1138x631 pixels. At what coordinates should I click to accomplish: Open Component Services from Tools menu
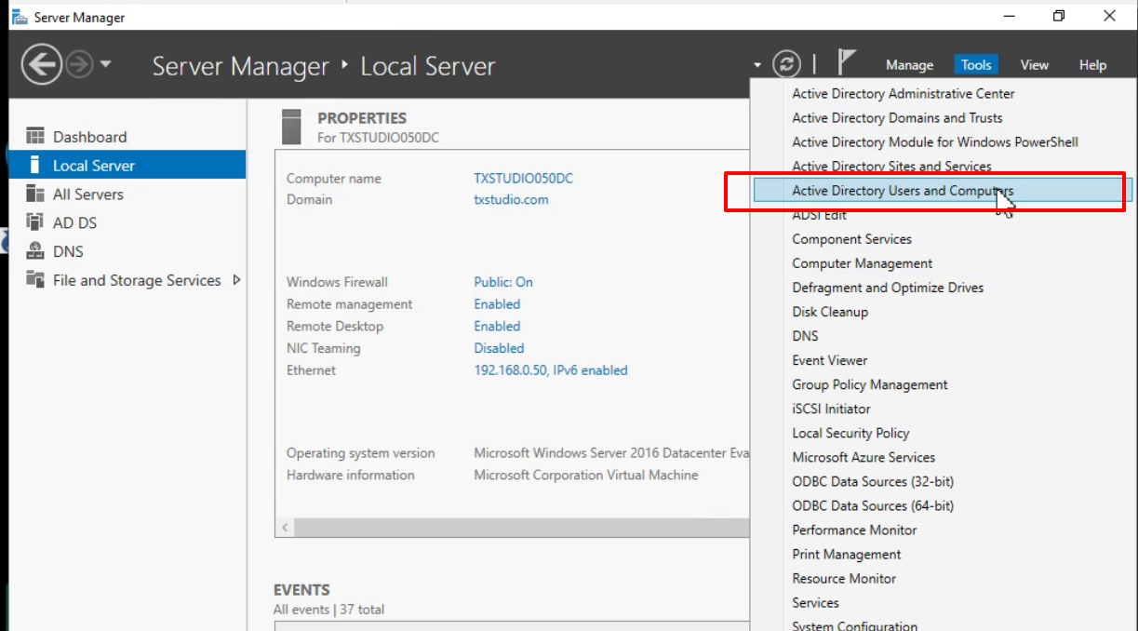pos(851,239)
